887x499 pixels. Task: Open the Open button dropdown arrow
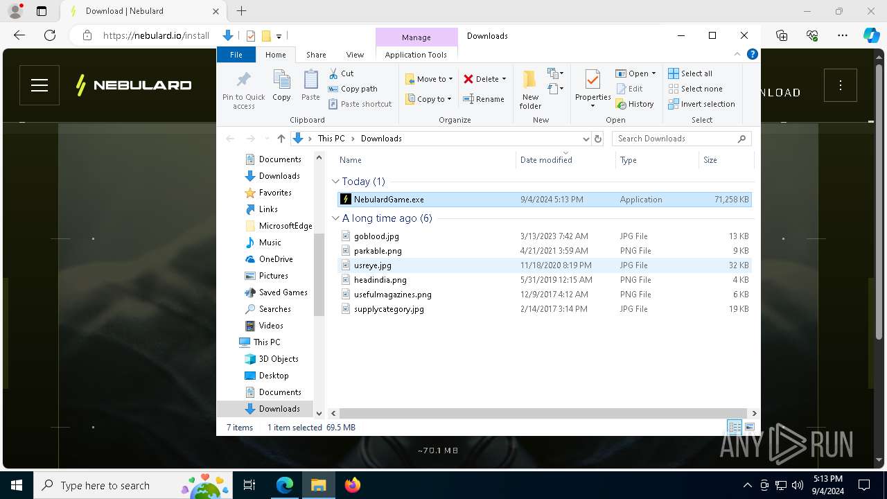click(653, 73)
